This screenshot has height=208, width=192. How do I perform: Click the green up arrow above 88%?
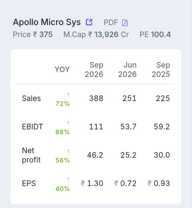click(68, 123)
